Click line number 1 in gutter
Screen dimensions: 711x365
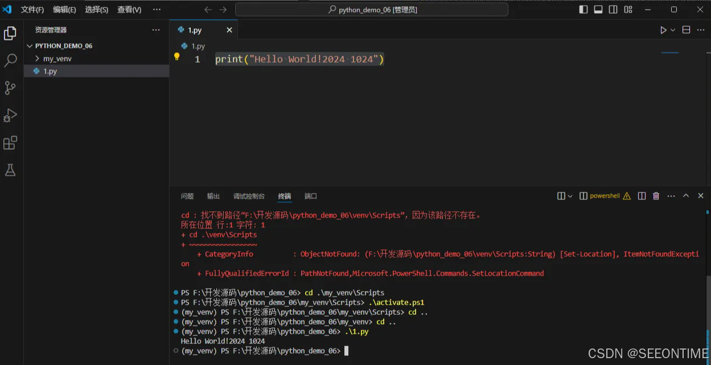(x=198, y=59)
